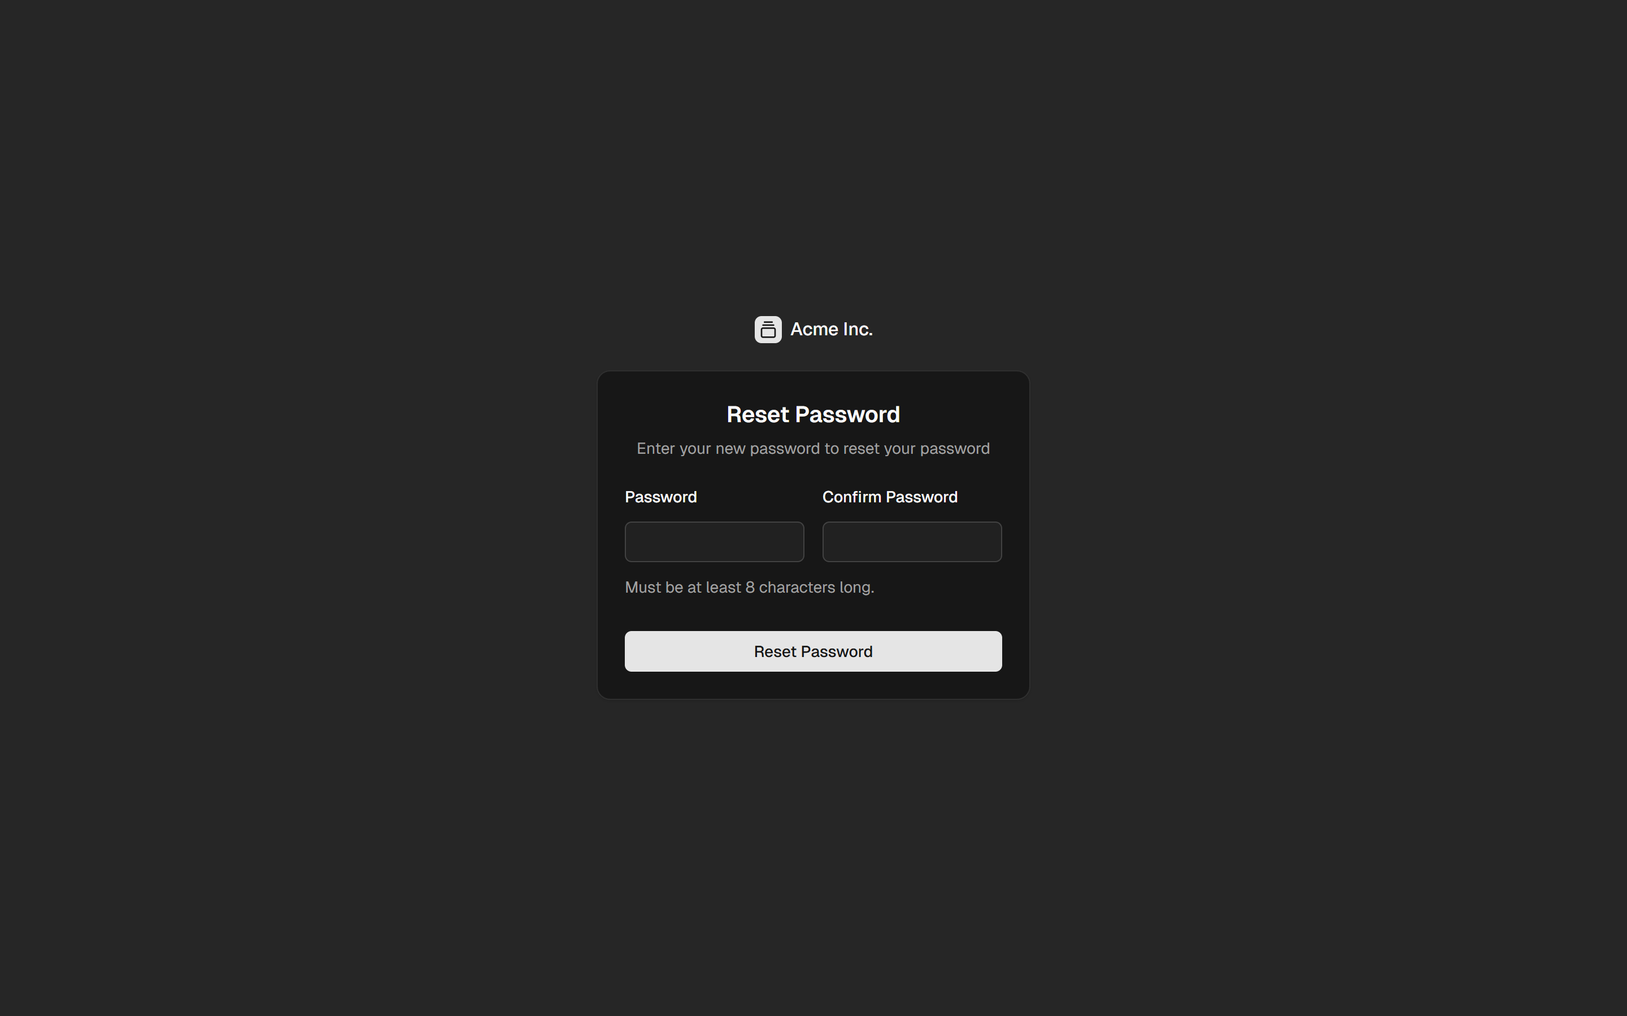Click the new password instruction text
This screenshot has width=1627, height=1016.
click(x=813, y=448)
